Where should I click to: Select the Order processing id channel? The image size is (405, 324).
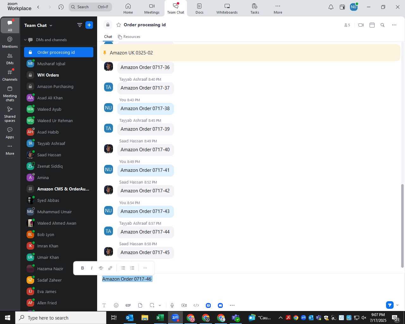[59, 52]
